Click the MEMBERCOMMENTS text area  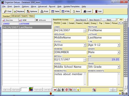point(104,79)
